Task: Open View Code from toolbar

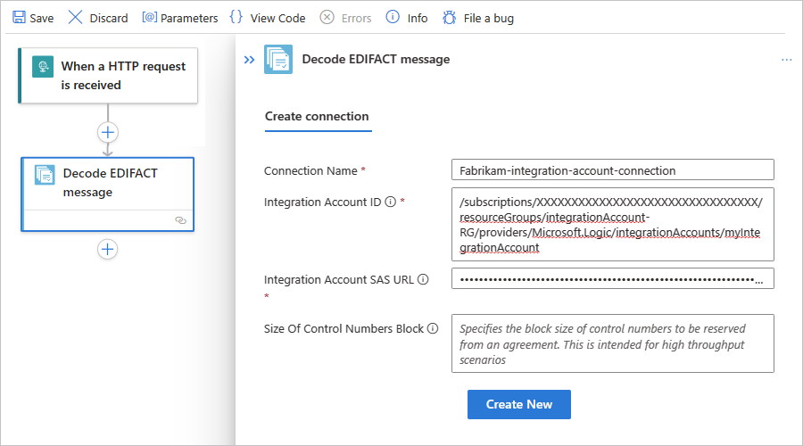Action: pos(268,18)
